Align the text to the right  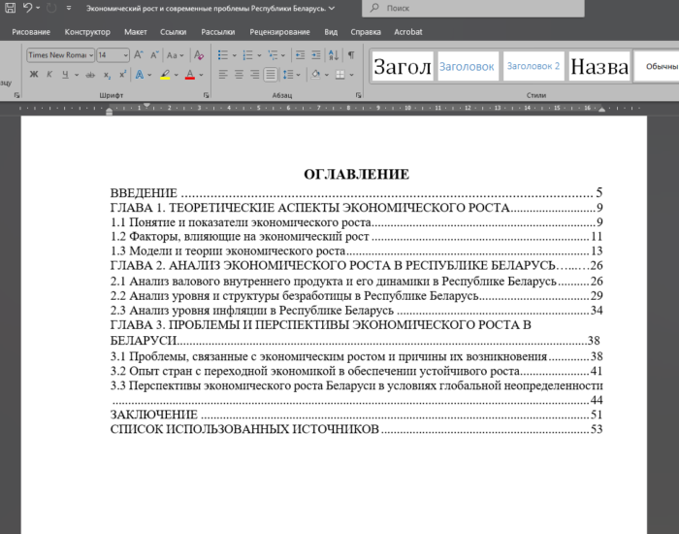254,75
